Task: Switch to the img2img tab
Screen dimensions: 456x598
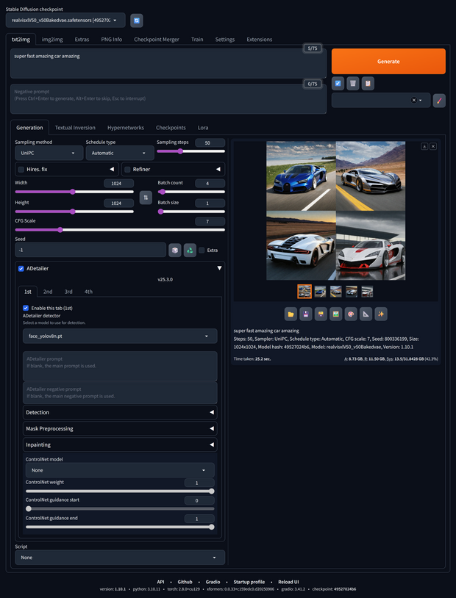Action: pyautogui.click(x=51, y=40)
